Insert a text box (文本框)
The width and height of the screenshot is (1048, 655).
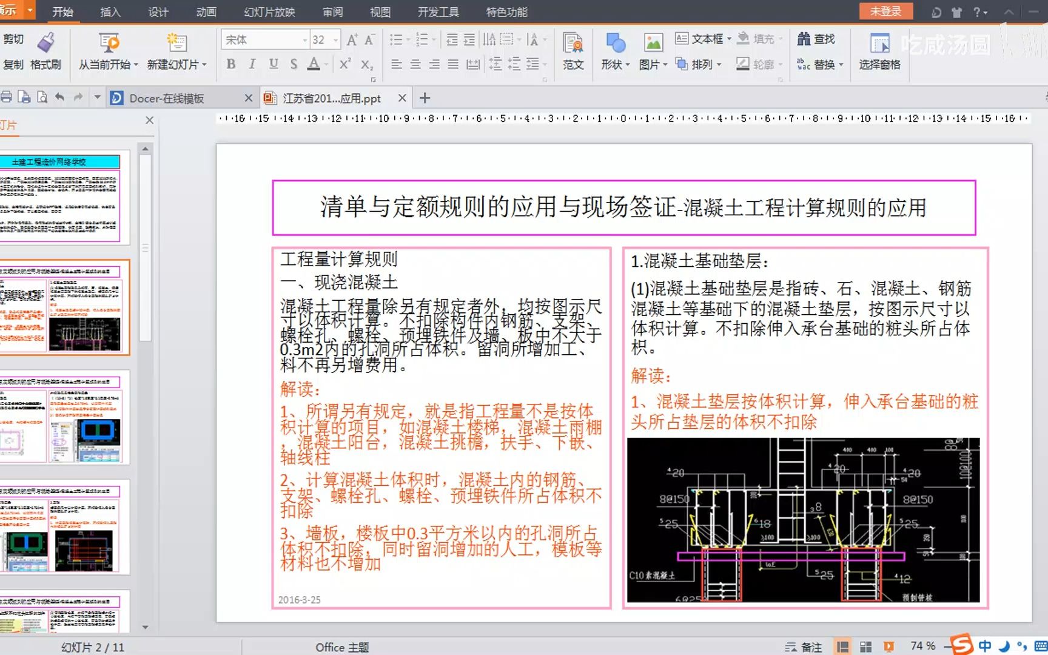704,39
